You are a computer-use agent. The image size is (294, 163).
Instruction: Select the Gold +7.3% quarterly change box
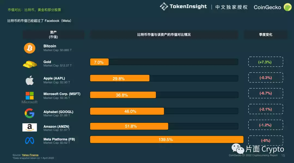click(x=265, y=62)
